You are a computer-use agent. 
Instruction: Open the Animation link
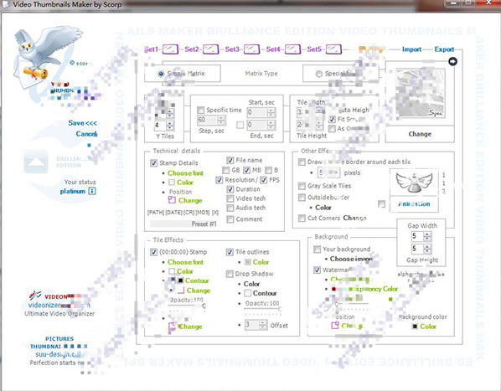click(x=414, y=203)
